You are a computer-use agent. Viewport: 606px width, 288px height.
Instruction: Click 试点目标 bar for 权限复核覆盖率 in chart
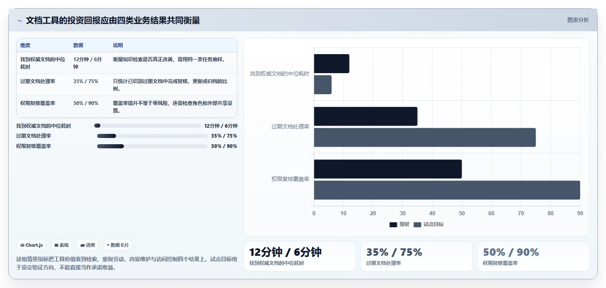[447, 190]
